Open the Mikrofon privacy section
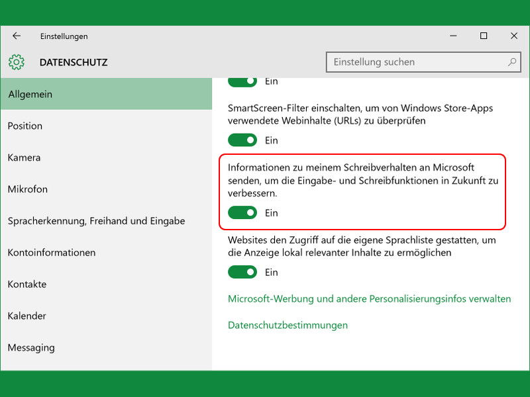 (x=106, y=189)
